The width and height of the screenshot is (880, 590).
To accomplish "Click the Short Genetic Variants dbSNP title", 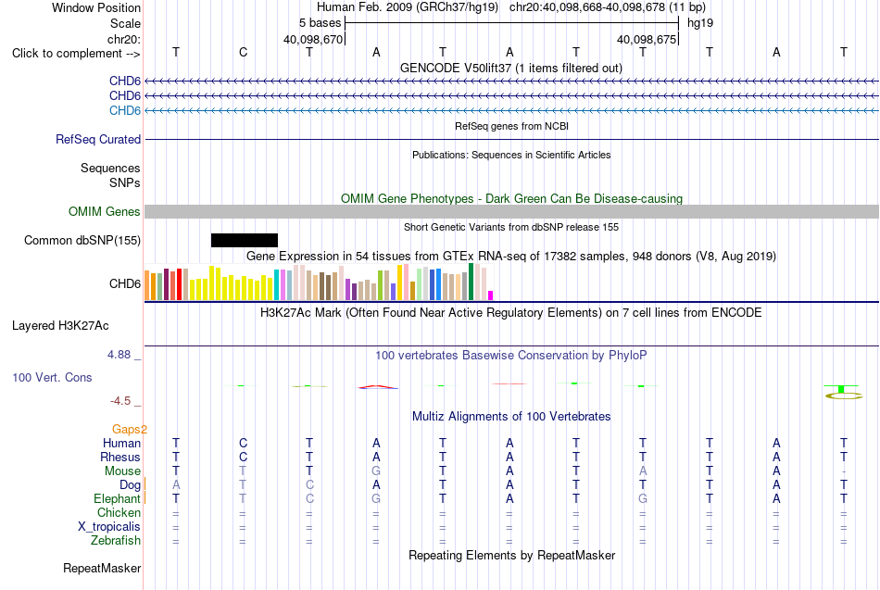I will (511, 227).
